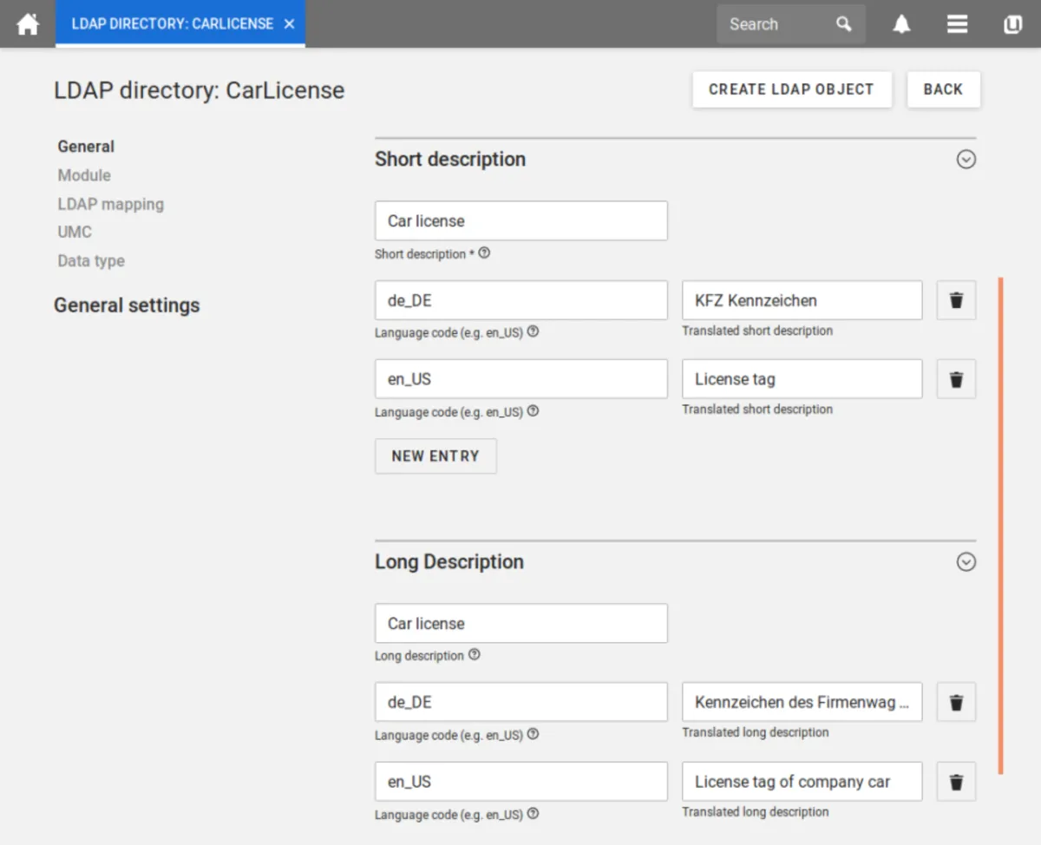Delete the Kennzeichen des Firmenwag entry

click(x=955, y=702)
